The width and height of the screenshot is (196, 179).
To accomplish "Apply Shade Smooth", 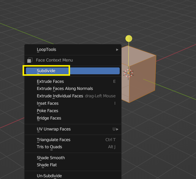I will tap(73, 158).
